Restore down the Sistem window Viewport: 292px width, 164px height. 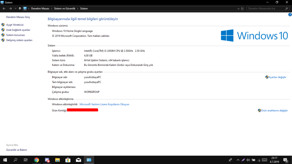(x=277, y=2)
